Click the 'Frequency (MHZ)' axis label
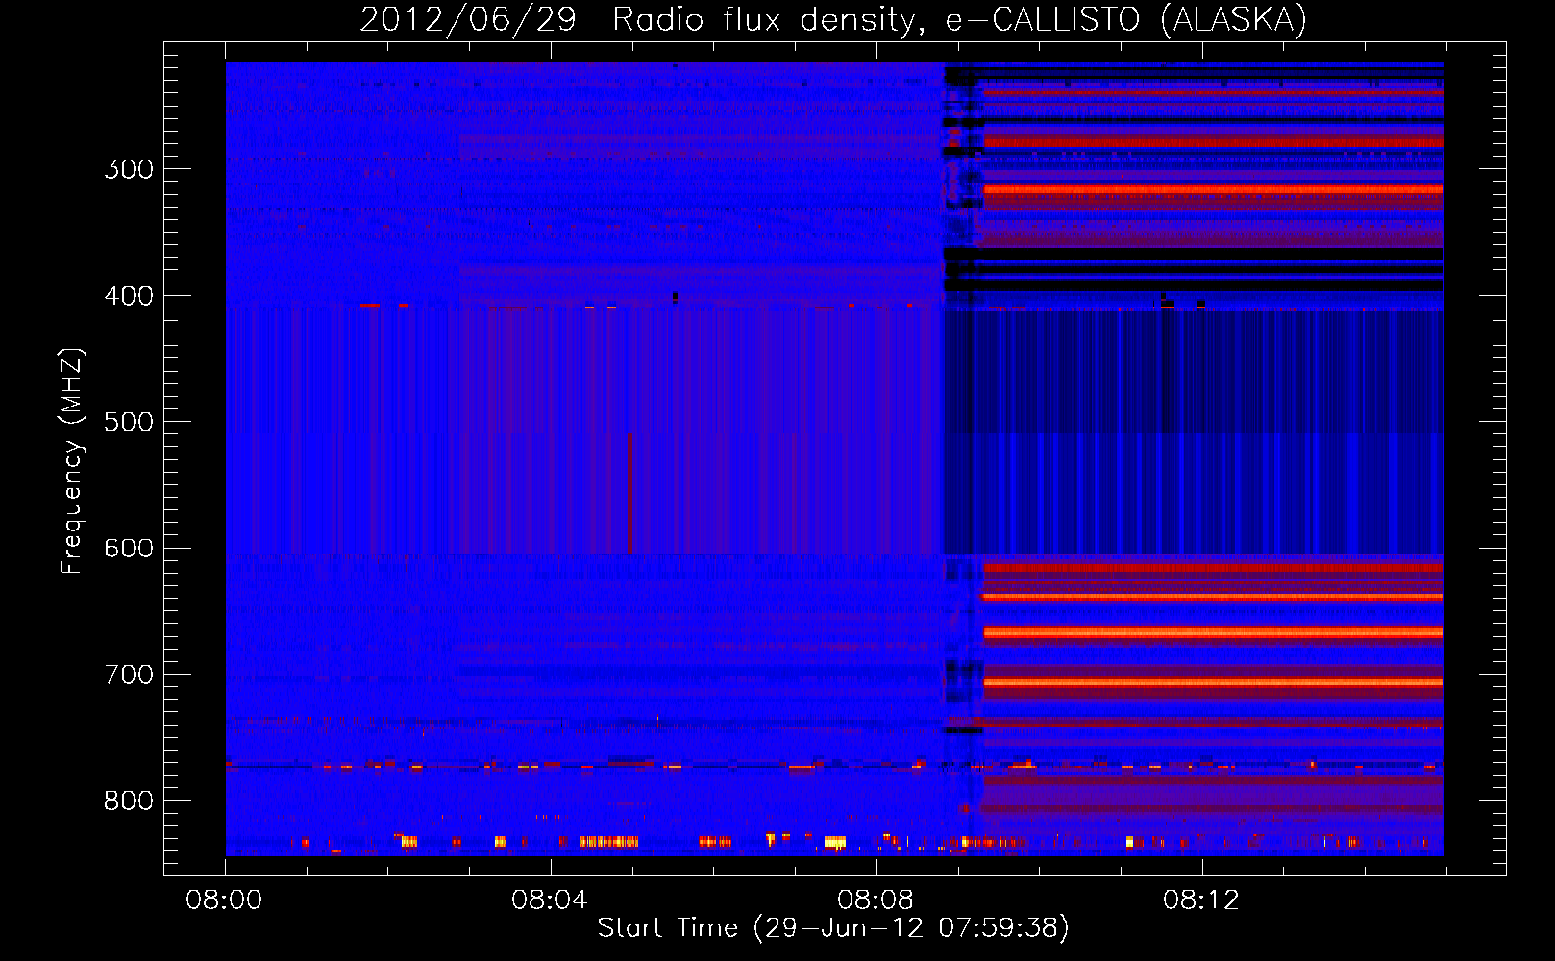Image resolution: width=1555 pixels, height=961 pixels. [72, 461]
